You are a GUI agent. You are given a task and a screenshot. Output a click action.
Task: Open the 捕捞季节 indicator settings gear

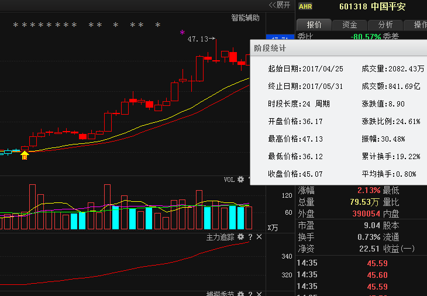240,294
